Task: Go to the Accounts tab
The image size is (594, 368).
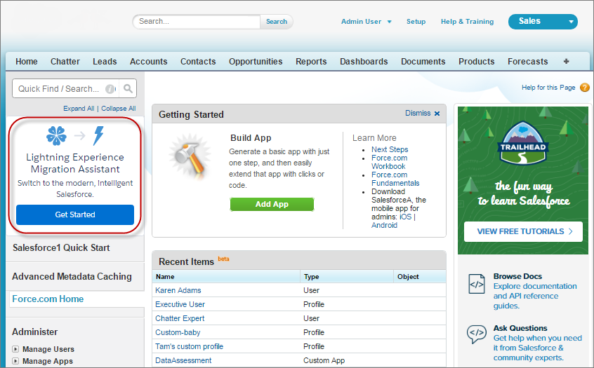Action: click(149, 61)
